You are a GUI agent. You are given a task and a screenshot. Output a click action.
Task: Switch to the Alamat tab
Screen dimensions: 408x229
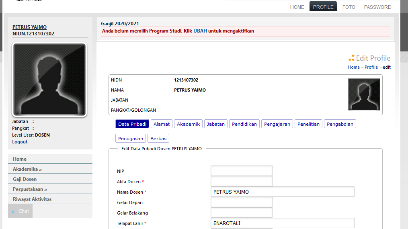point(162,124)
